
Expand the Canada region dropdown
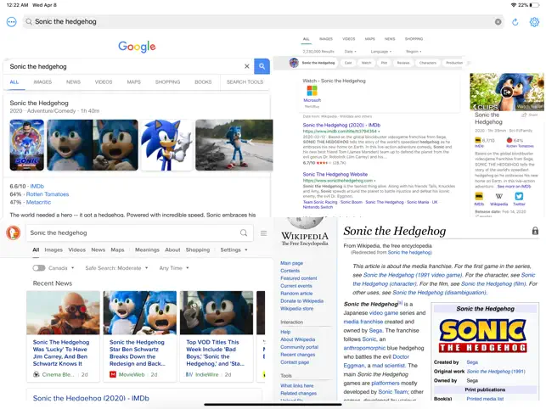[x=61, y=268]
